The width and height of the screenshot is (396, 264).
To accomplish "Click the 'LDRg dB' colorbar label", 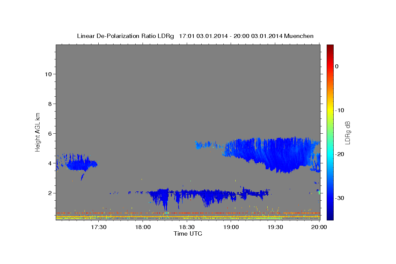I will 347,133.
